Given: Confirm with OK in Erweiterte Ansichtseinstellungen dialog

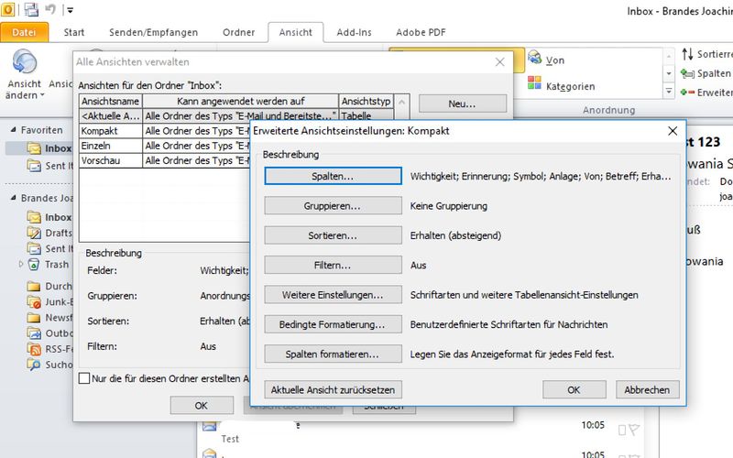Looking at the screenshot, I should (574, 390).
